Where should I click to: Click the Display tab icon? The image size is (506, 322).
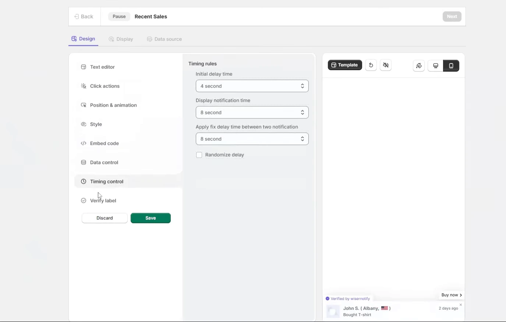coord(111,39)
